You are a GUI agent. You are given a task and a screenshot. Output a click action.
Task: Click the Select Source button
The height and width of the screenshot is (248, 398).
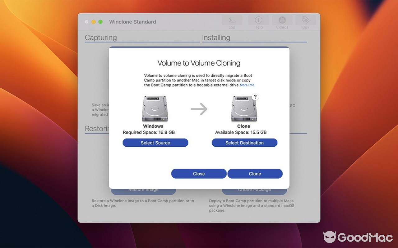click(x=155, y=143)
